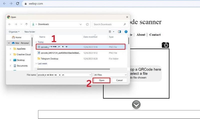Open the Organize menu
The height and width of the screenshot is (119, 200).
14,32
